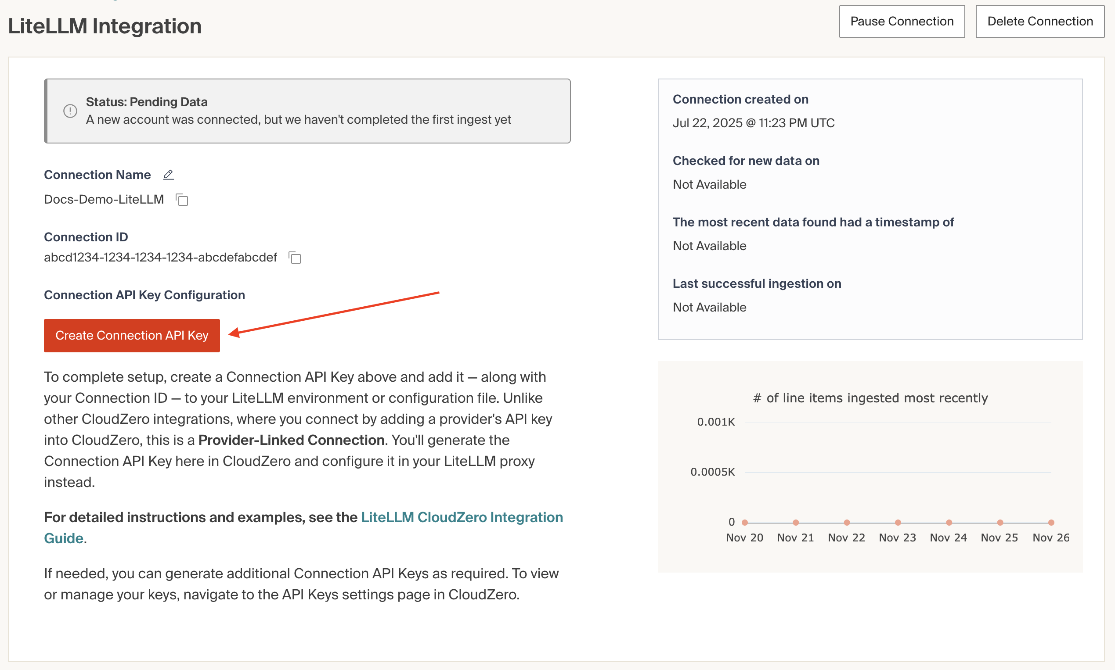Click the Nov 23 data point on chart

coord(898,523)
